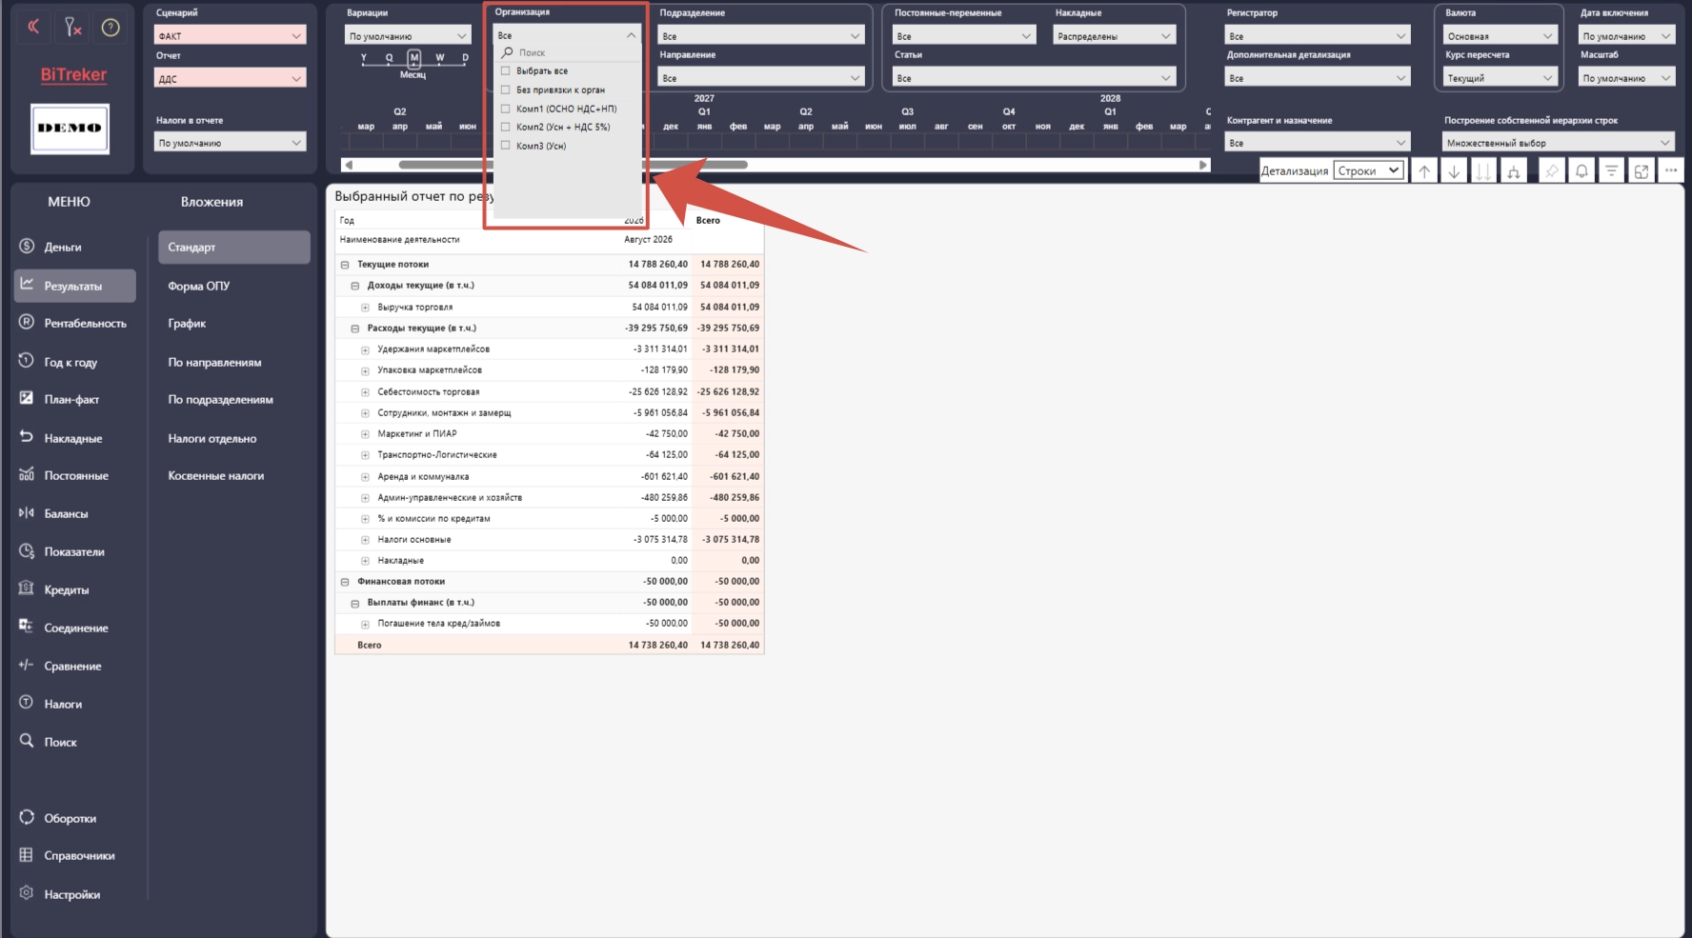Open the Сценарий ФАКТ dropdown
1692x938 pixels.
click(230, 35)
